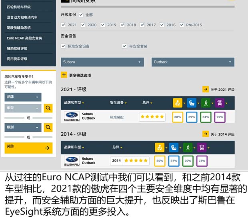Click the child occupant icon in 2021 header
Screen dimensions: 248x217
[x=192, y=103]
